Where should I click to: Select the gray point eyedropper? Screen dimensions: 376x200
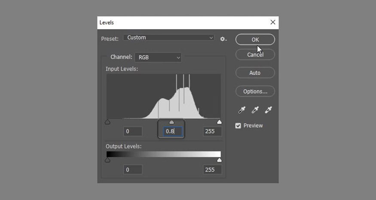(x=255, y=110)
